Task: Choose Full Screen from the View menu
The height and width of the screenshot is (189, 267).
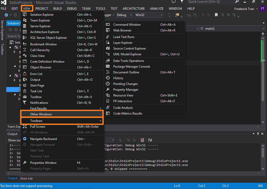Action: point(62,127)
